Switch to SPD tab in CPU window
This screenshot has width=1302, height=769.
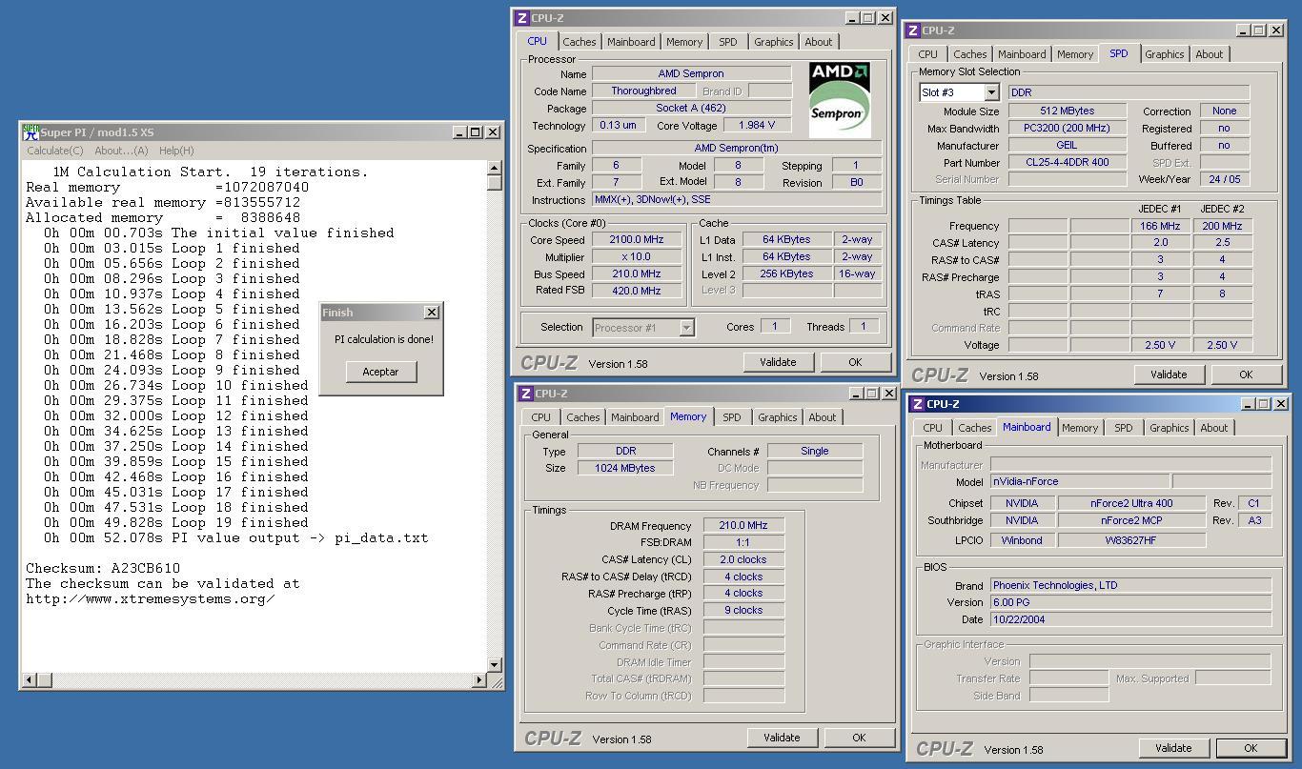[x=728, y=42]
